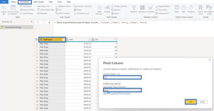Click the table corner menu icon

tap(36, 40)
